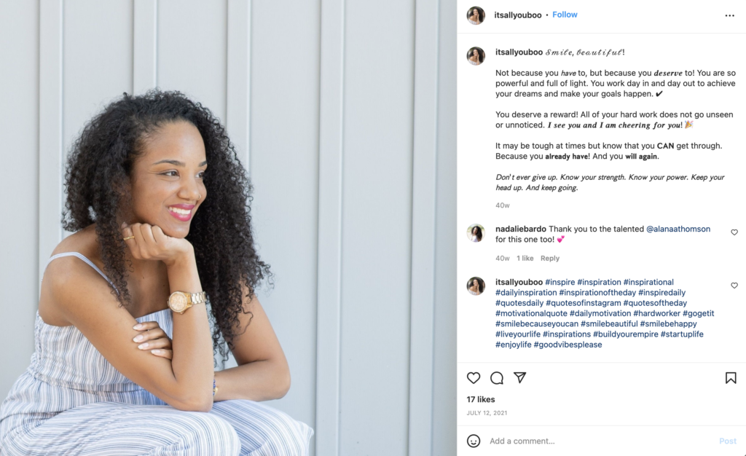Open the #inspire hashtag
Image resolution: width=746 pixels, height=456 pixels.
(560, 282)
